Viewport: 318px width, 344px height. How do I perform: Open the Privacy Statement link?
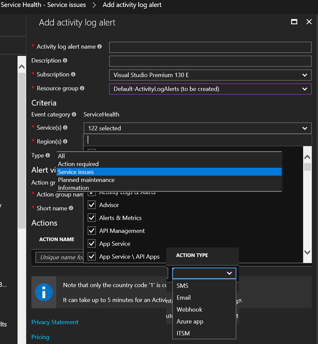[55, 322]
